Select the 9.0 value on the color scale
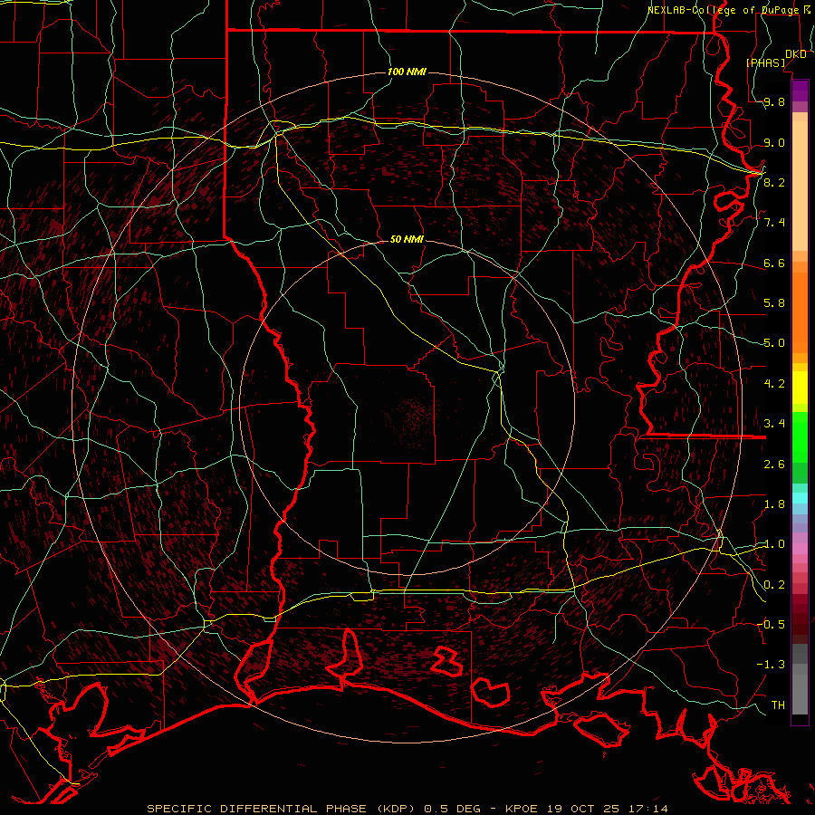The height and width of the screenshot is (815, 815). pos(774,142)
